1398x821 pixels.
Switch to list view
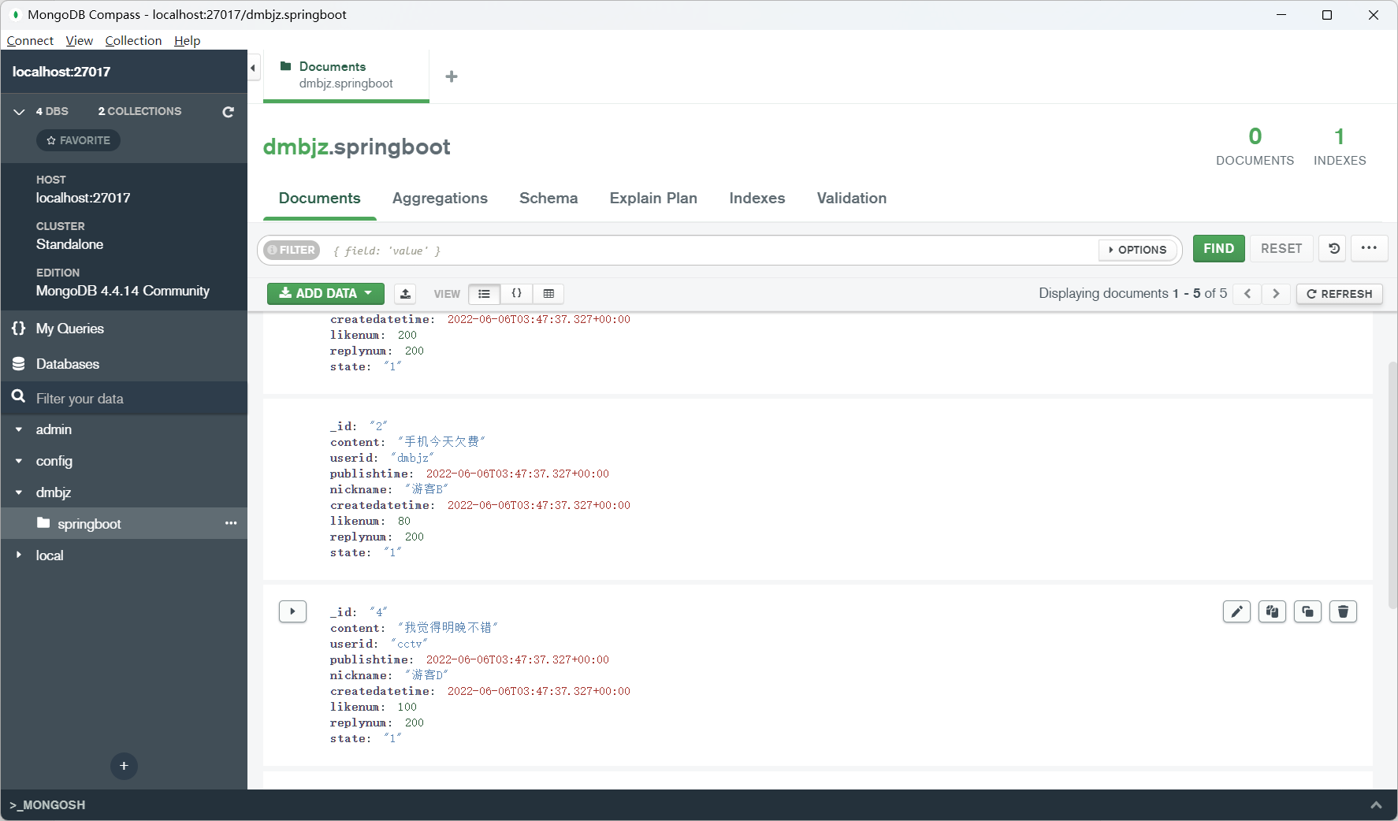[484, 294]
